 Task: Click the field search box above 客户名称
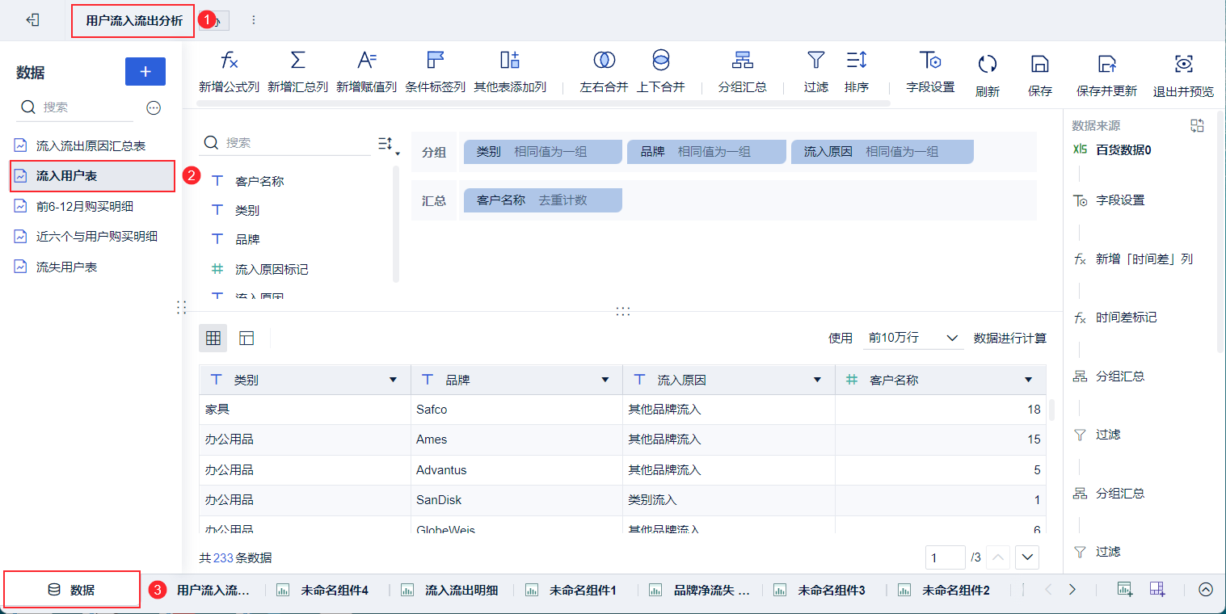[x=286, y=143]
